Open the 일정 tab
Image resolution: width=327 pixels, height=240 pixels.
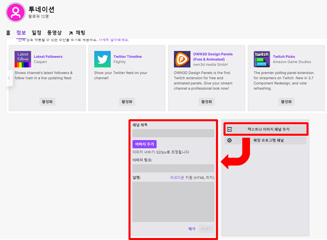[36, 33]
